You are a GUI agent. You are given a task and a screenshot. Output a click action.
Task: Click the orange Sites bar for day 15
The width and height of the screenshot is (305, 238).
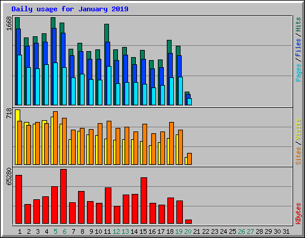point(145,144)
